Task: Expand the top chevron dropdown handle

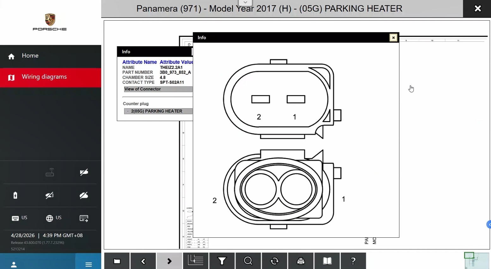Action: point(245,3)
